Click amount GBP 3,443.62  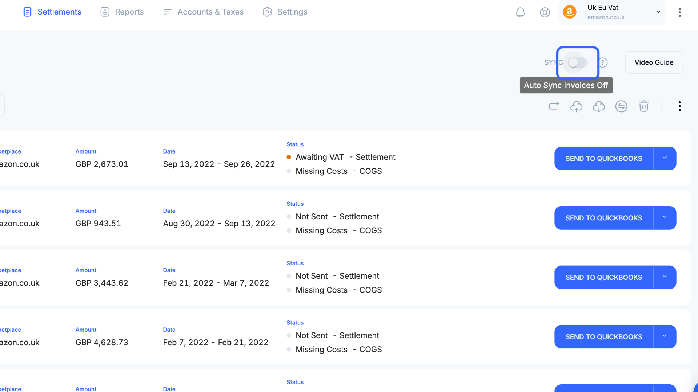pos(102,283)
